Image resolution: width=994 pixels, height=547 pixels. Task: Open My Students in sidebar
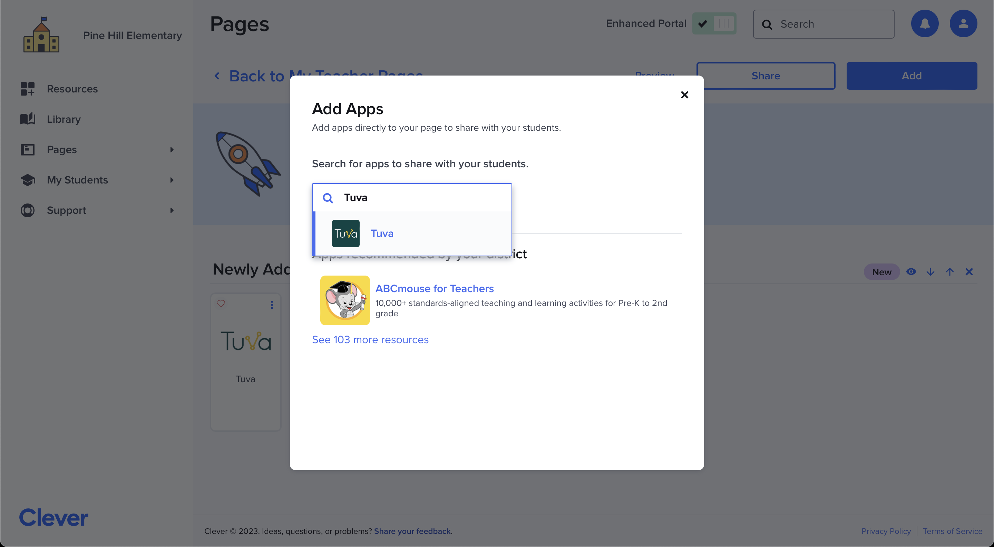pos(77,180)
